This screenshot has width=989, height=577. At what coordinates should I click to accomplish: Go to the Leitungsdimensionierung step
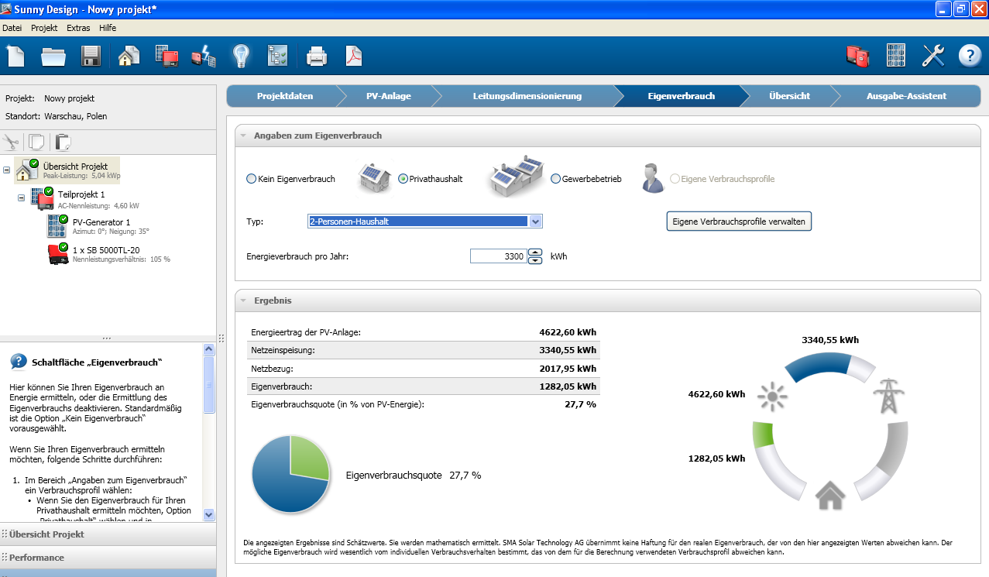(527, 96)
